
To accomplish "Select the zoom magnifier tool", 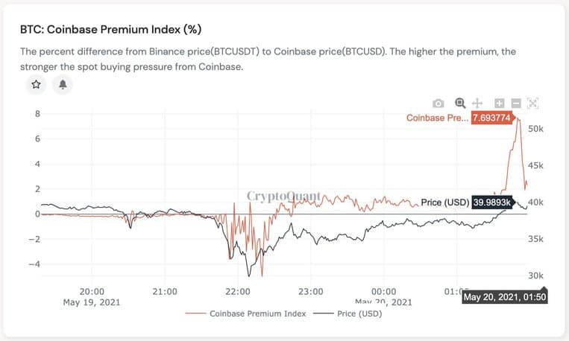I will click(460, 103).
